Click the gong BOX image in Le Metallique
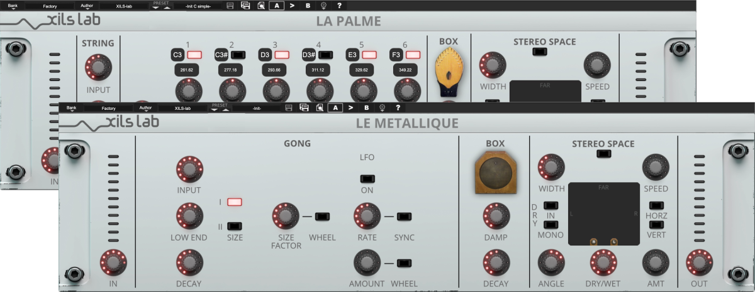 point(495,172)
